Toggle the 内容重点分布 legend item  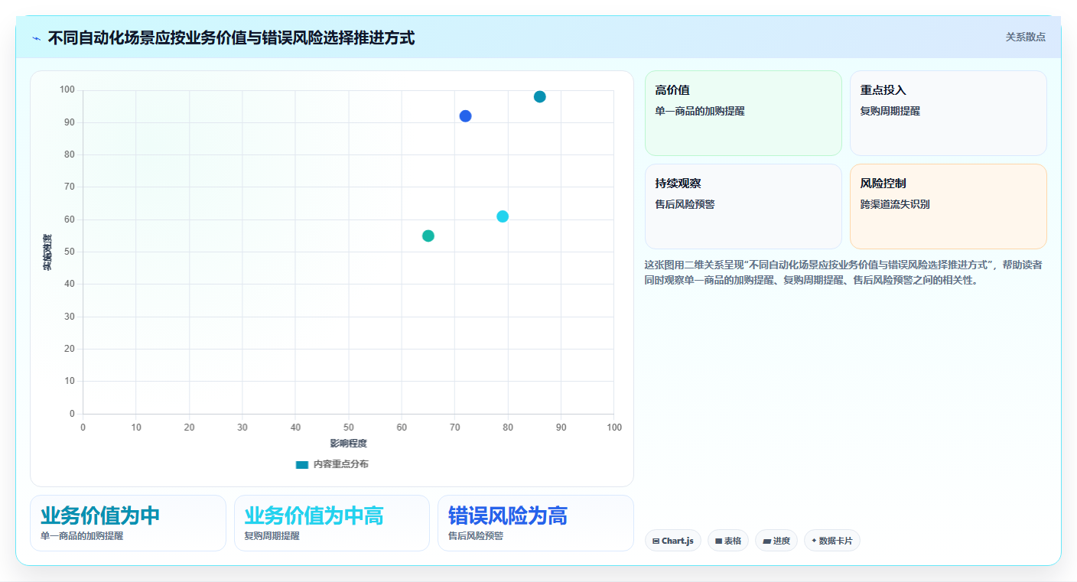pos(332,464)
